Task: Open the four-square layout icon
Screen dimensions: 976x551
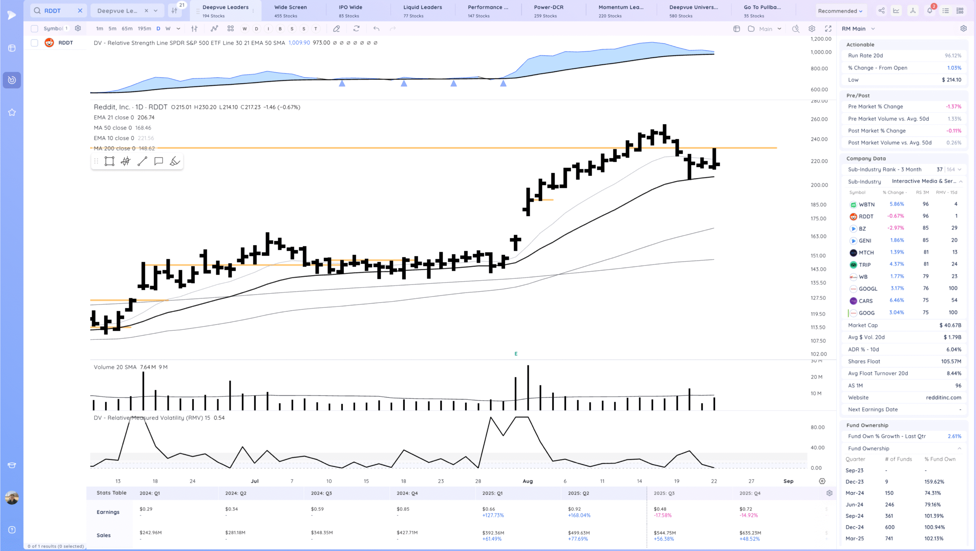Action: coord(231,29)
